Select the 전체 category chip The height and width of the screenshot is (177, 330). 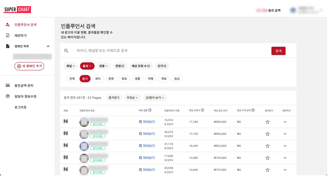click(72, 79)
